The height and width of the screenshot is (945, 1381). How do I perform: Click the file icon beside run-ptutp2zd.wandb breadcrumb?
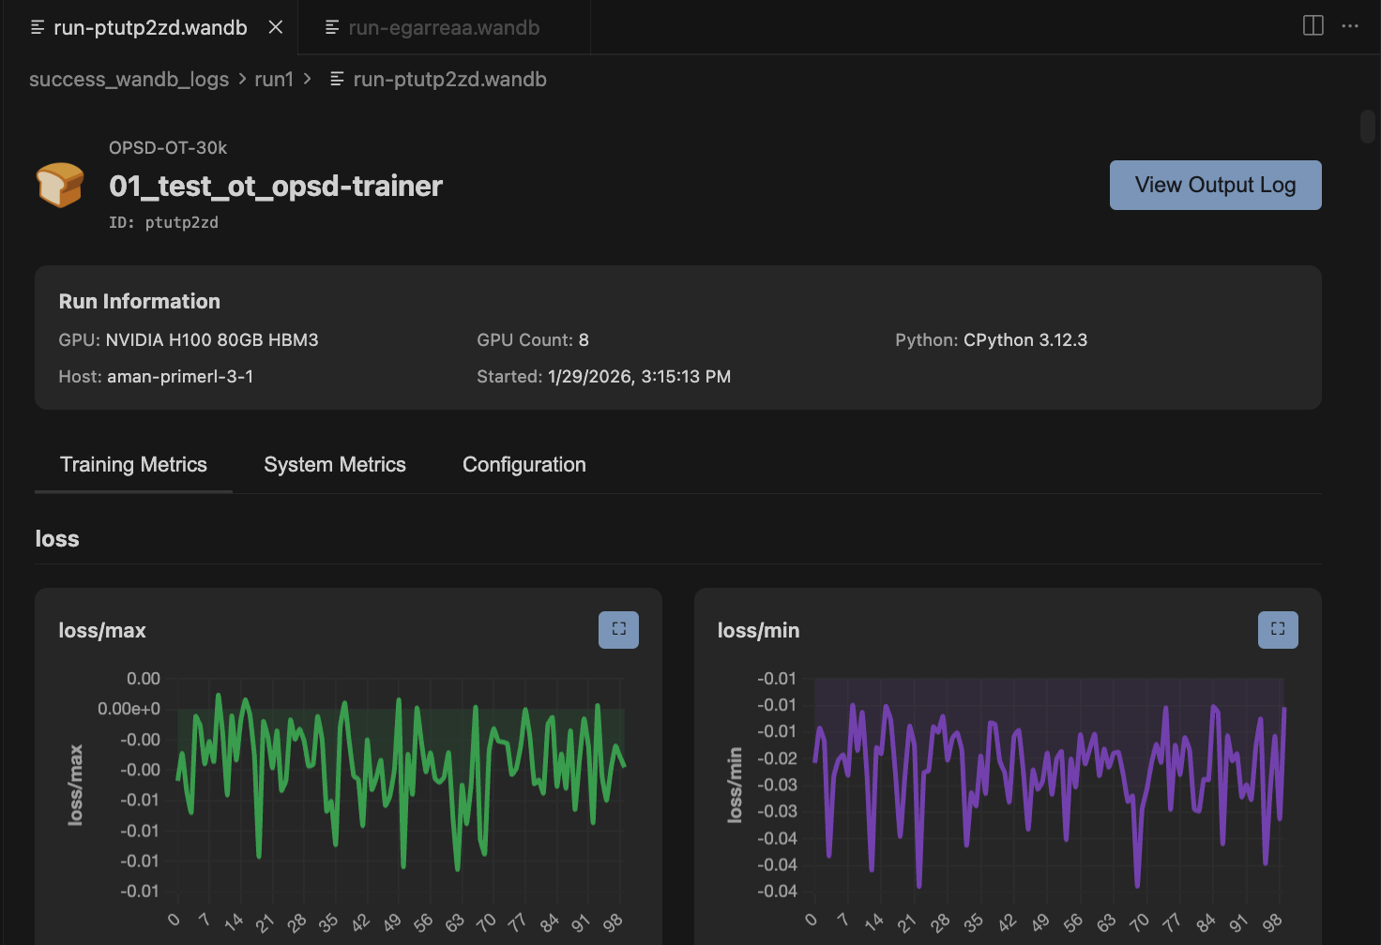tap(338, 79)
